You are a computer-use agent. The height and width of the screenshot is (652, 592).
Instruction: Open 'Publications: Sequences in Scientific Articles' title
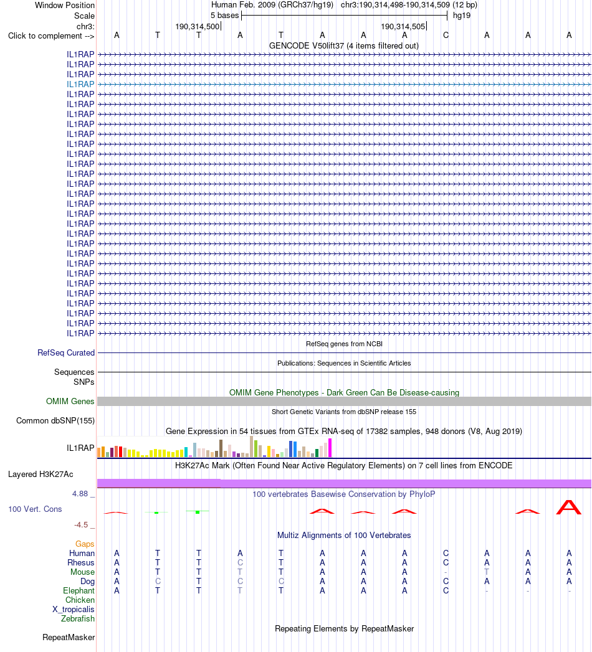tap(344, 363)
